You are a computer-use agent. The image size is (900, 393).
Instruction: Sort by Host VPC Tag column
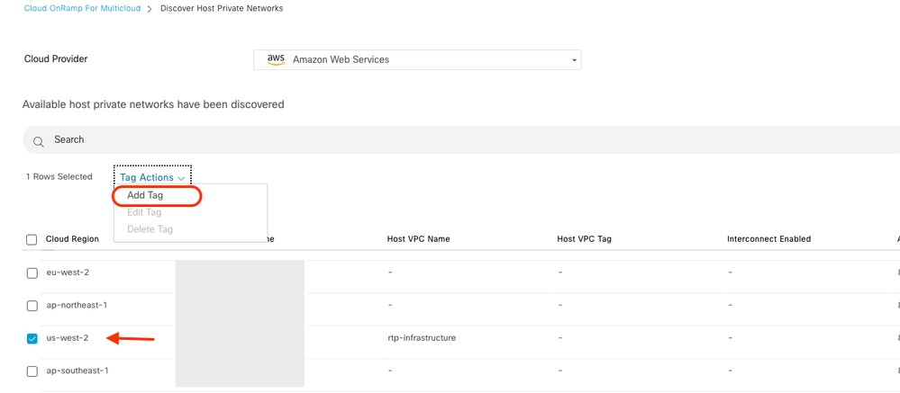[x=585, y=239]
